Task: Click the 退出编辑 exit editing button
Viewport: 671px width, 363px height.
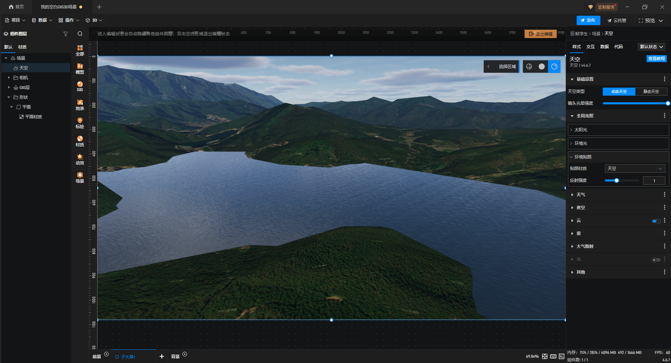Action: (540, 34)
